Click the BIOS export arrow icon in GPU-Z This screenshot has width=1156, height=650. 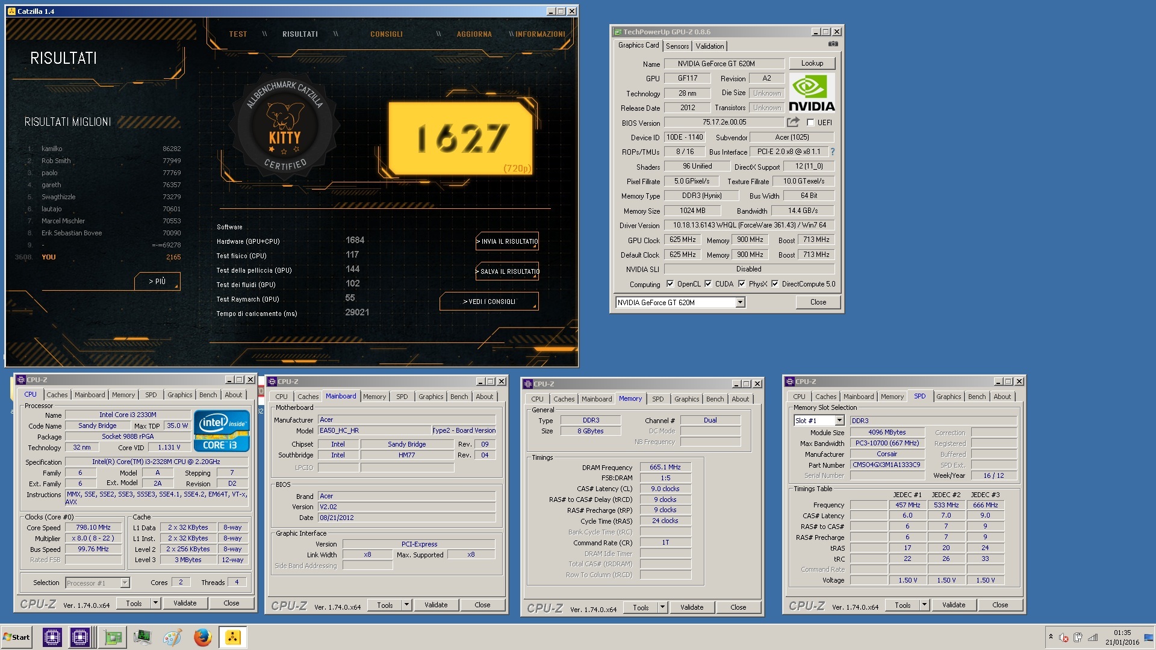click(794, 122)
